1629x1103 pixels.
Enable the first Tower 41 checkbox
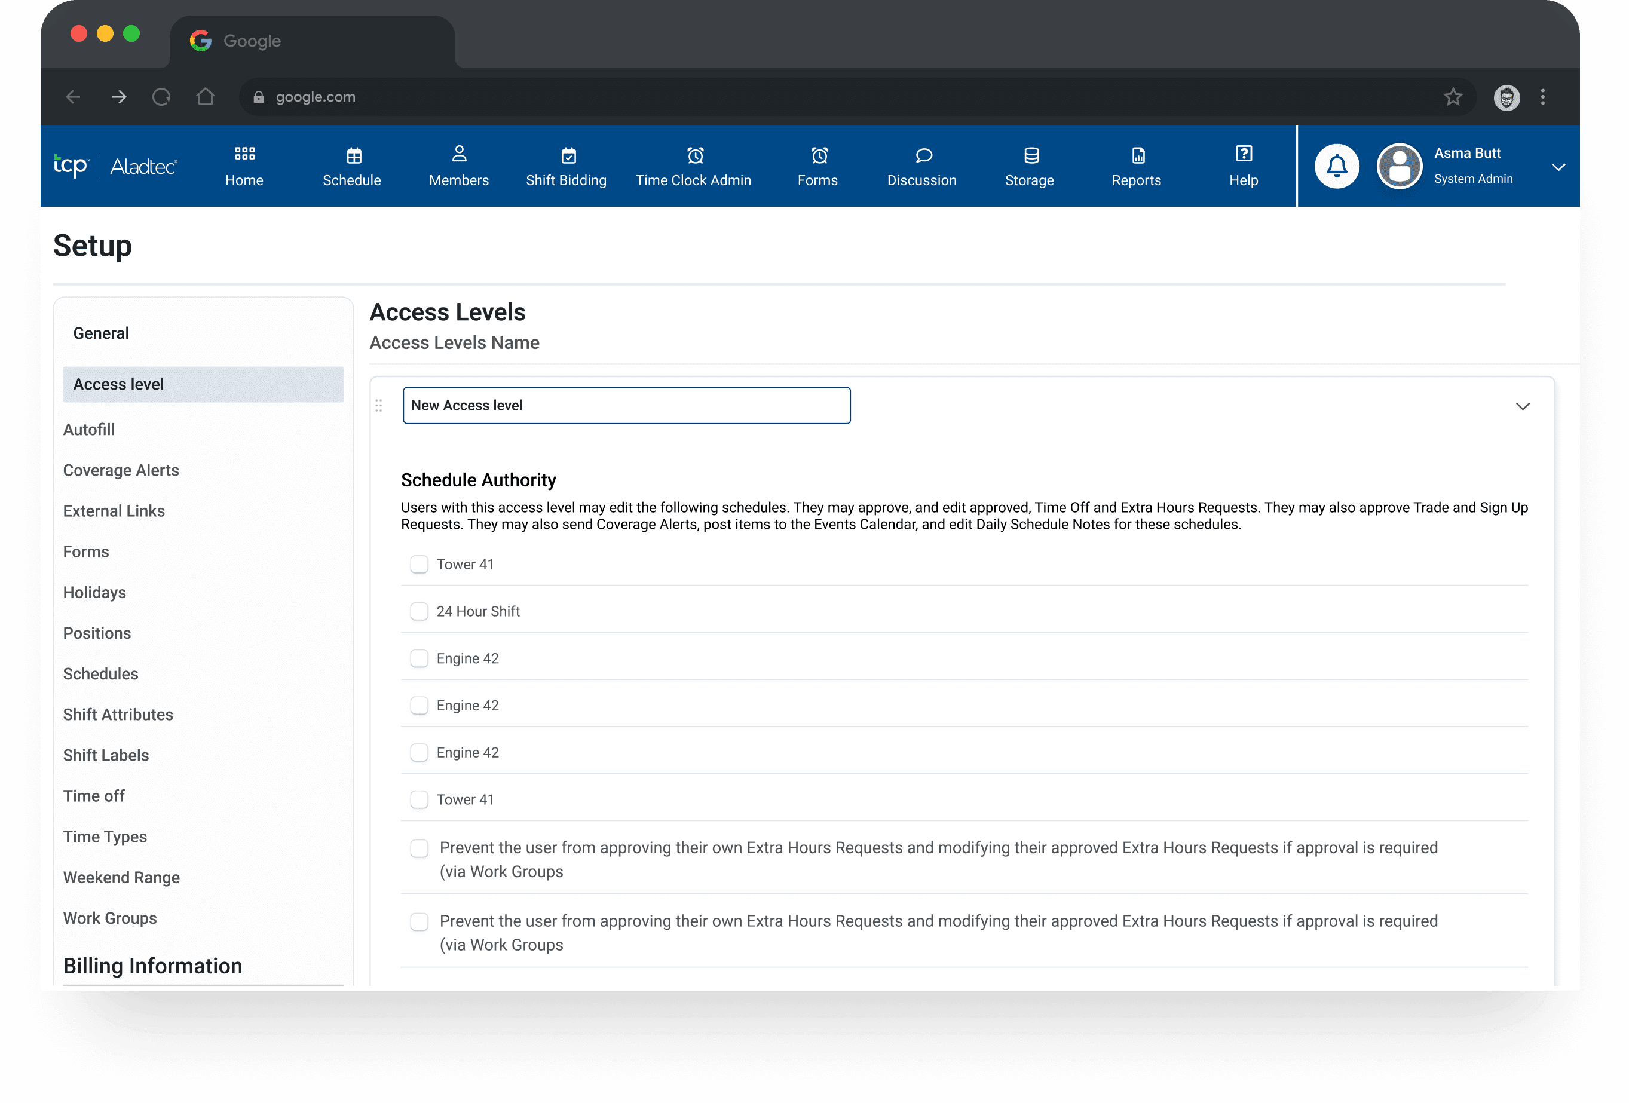point(419,564)
